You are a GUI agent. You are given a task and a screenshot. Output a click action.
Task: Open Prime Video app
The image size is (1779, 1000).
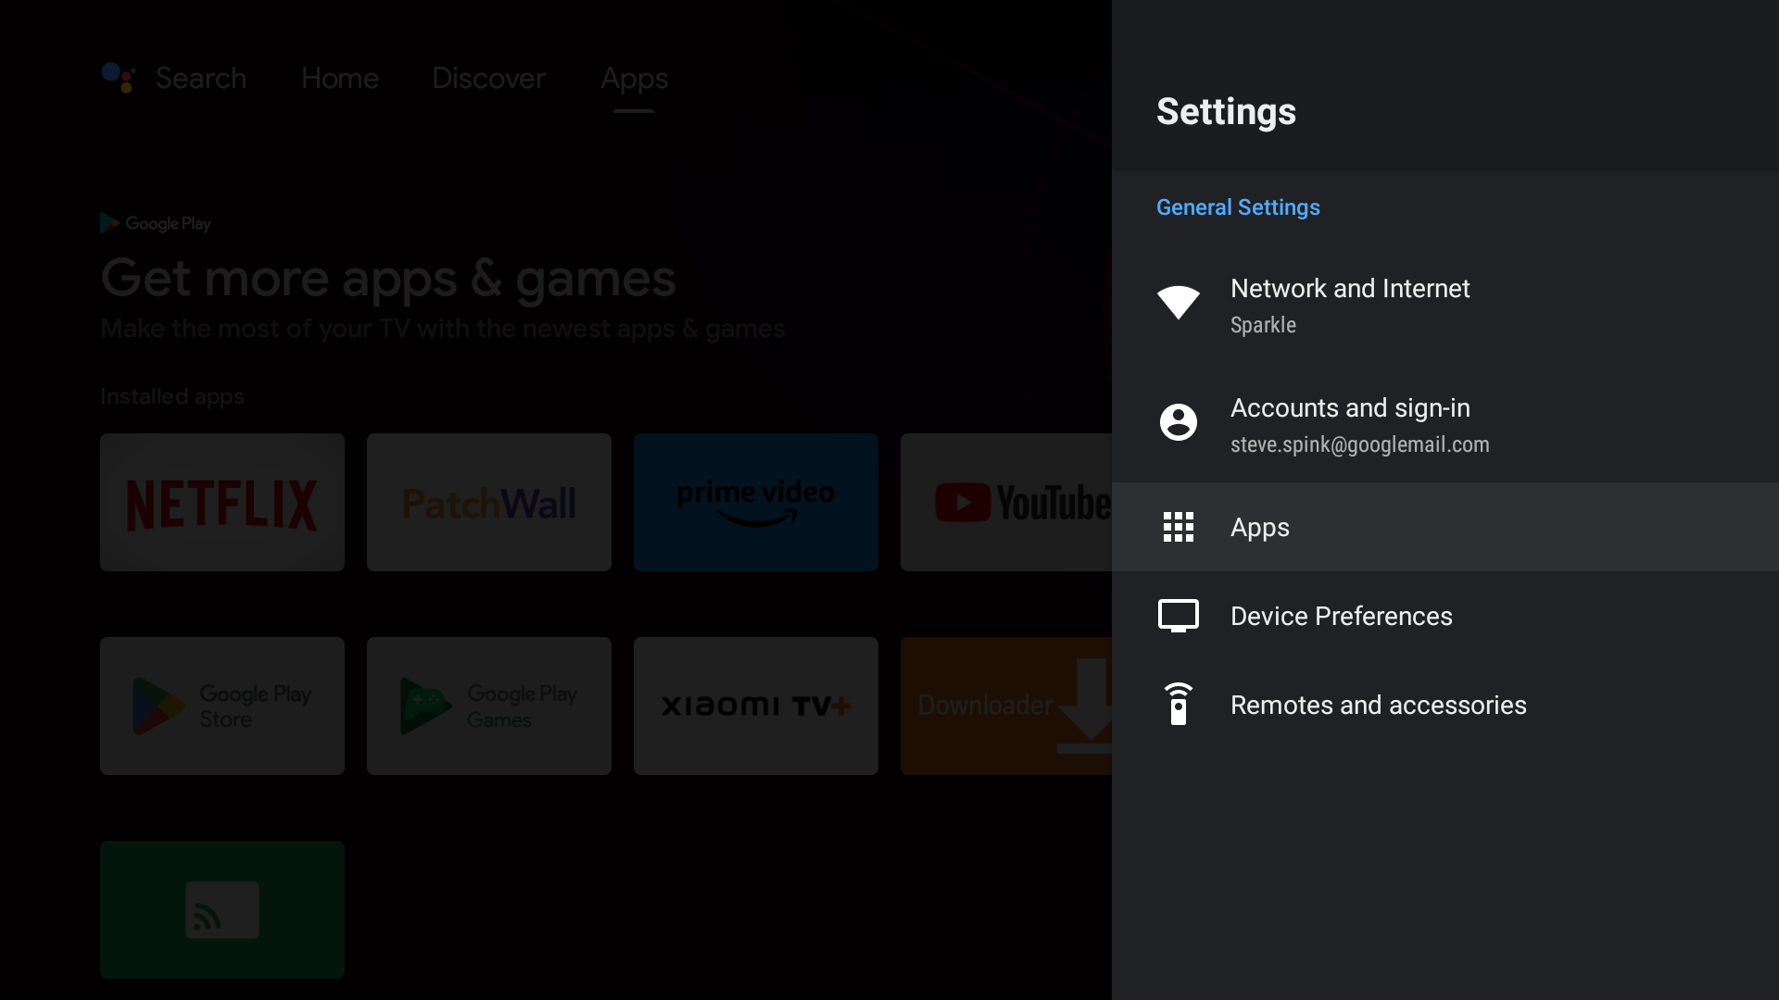click(x=755, y=502)
